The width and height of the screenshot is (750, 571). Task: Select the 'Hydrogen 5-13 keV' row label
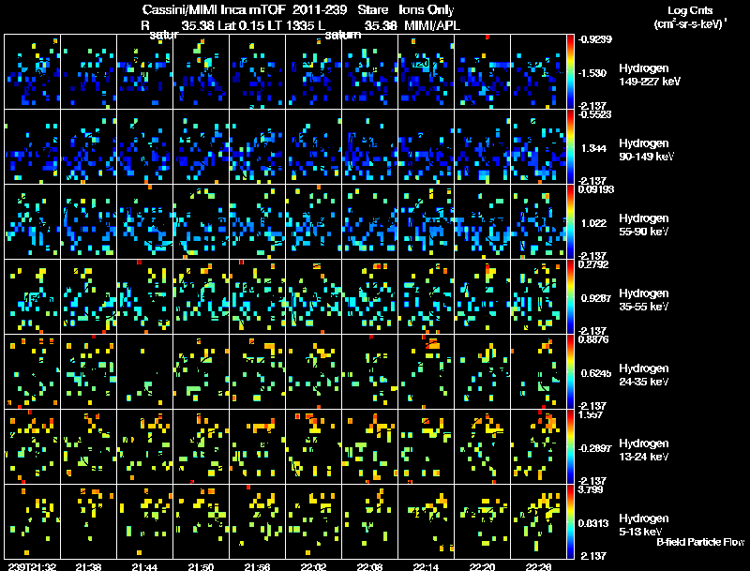coord(644,525)
